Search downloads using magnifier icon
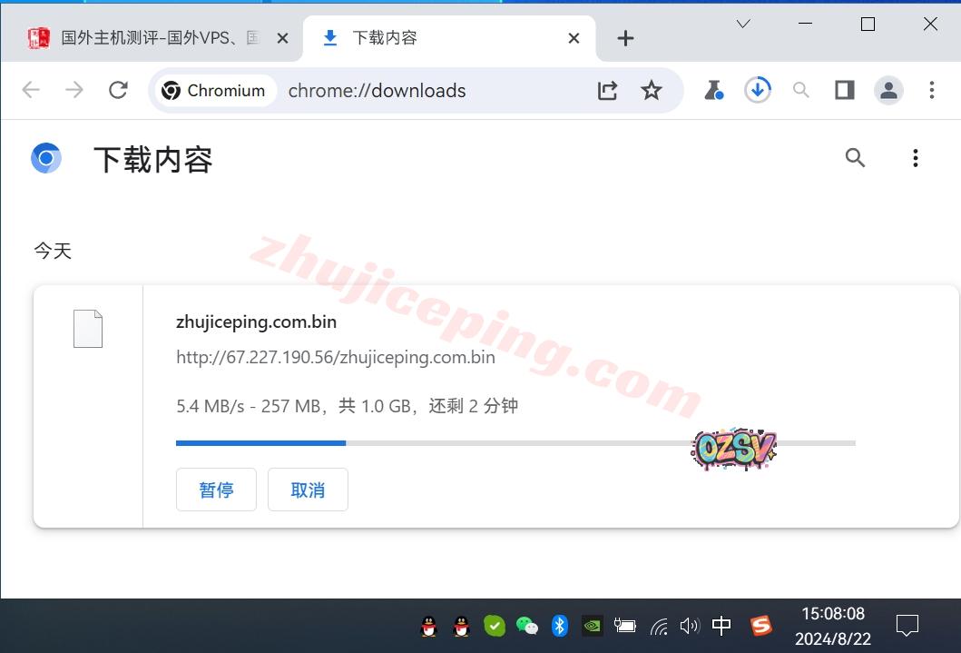The image size is (961, 653). 855,158
